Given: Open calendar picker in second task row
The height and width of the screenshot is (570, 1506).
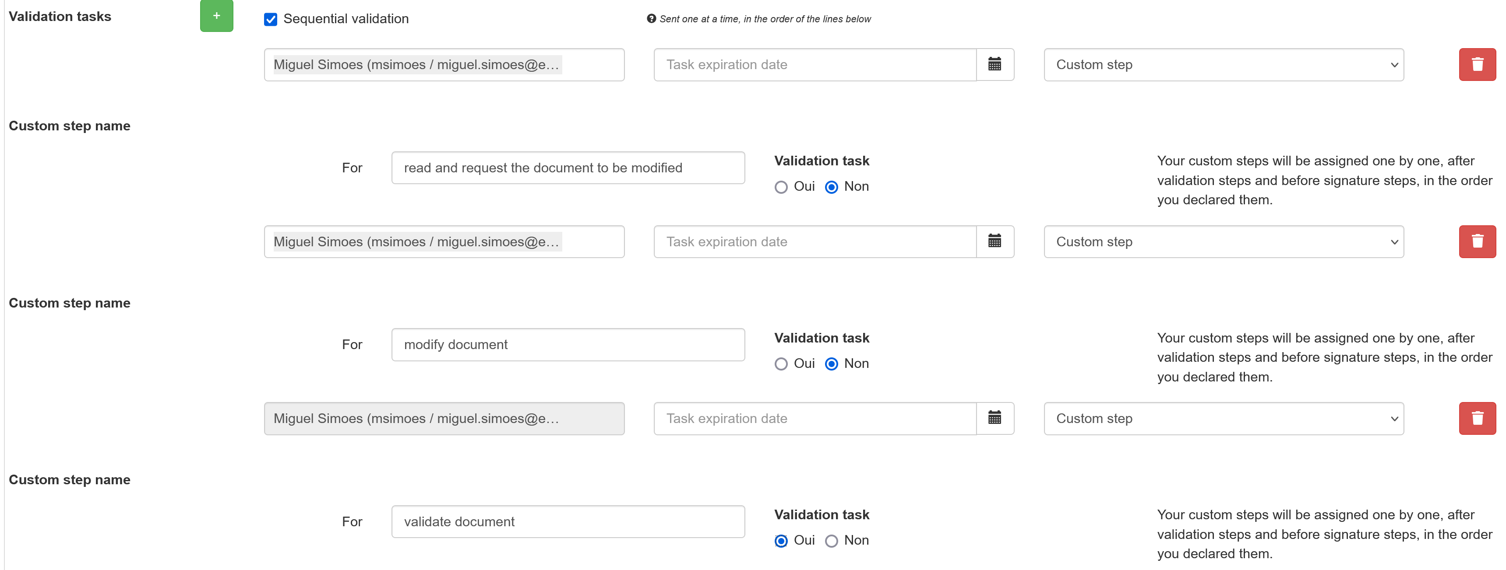Looking at the screenshot, I should (x=995, y=241).
